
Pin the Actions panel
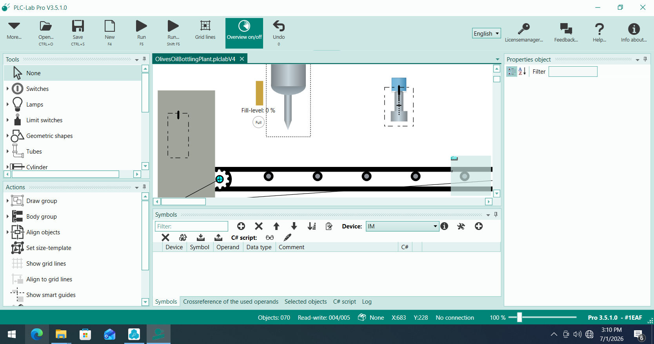pyautogui.click(x=144, y=187)
